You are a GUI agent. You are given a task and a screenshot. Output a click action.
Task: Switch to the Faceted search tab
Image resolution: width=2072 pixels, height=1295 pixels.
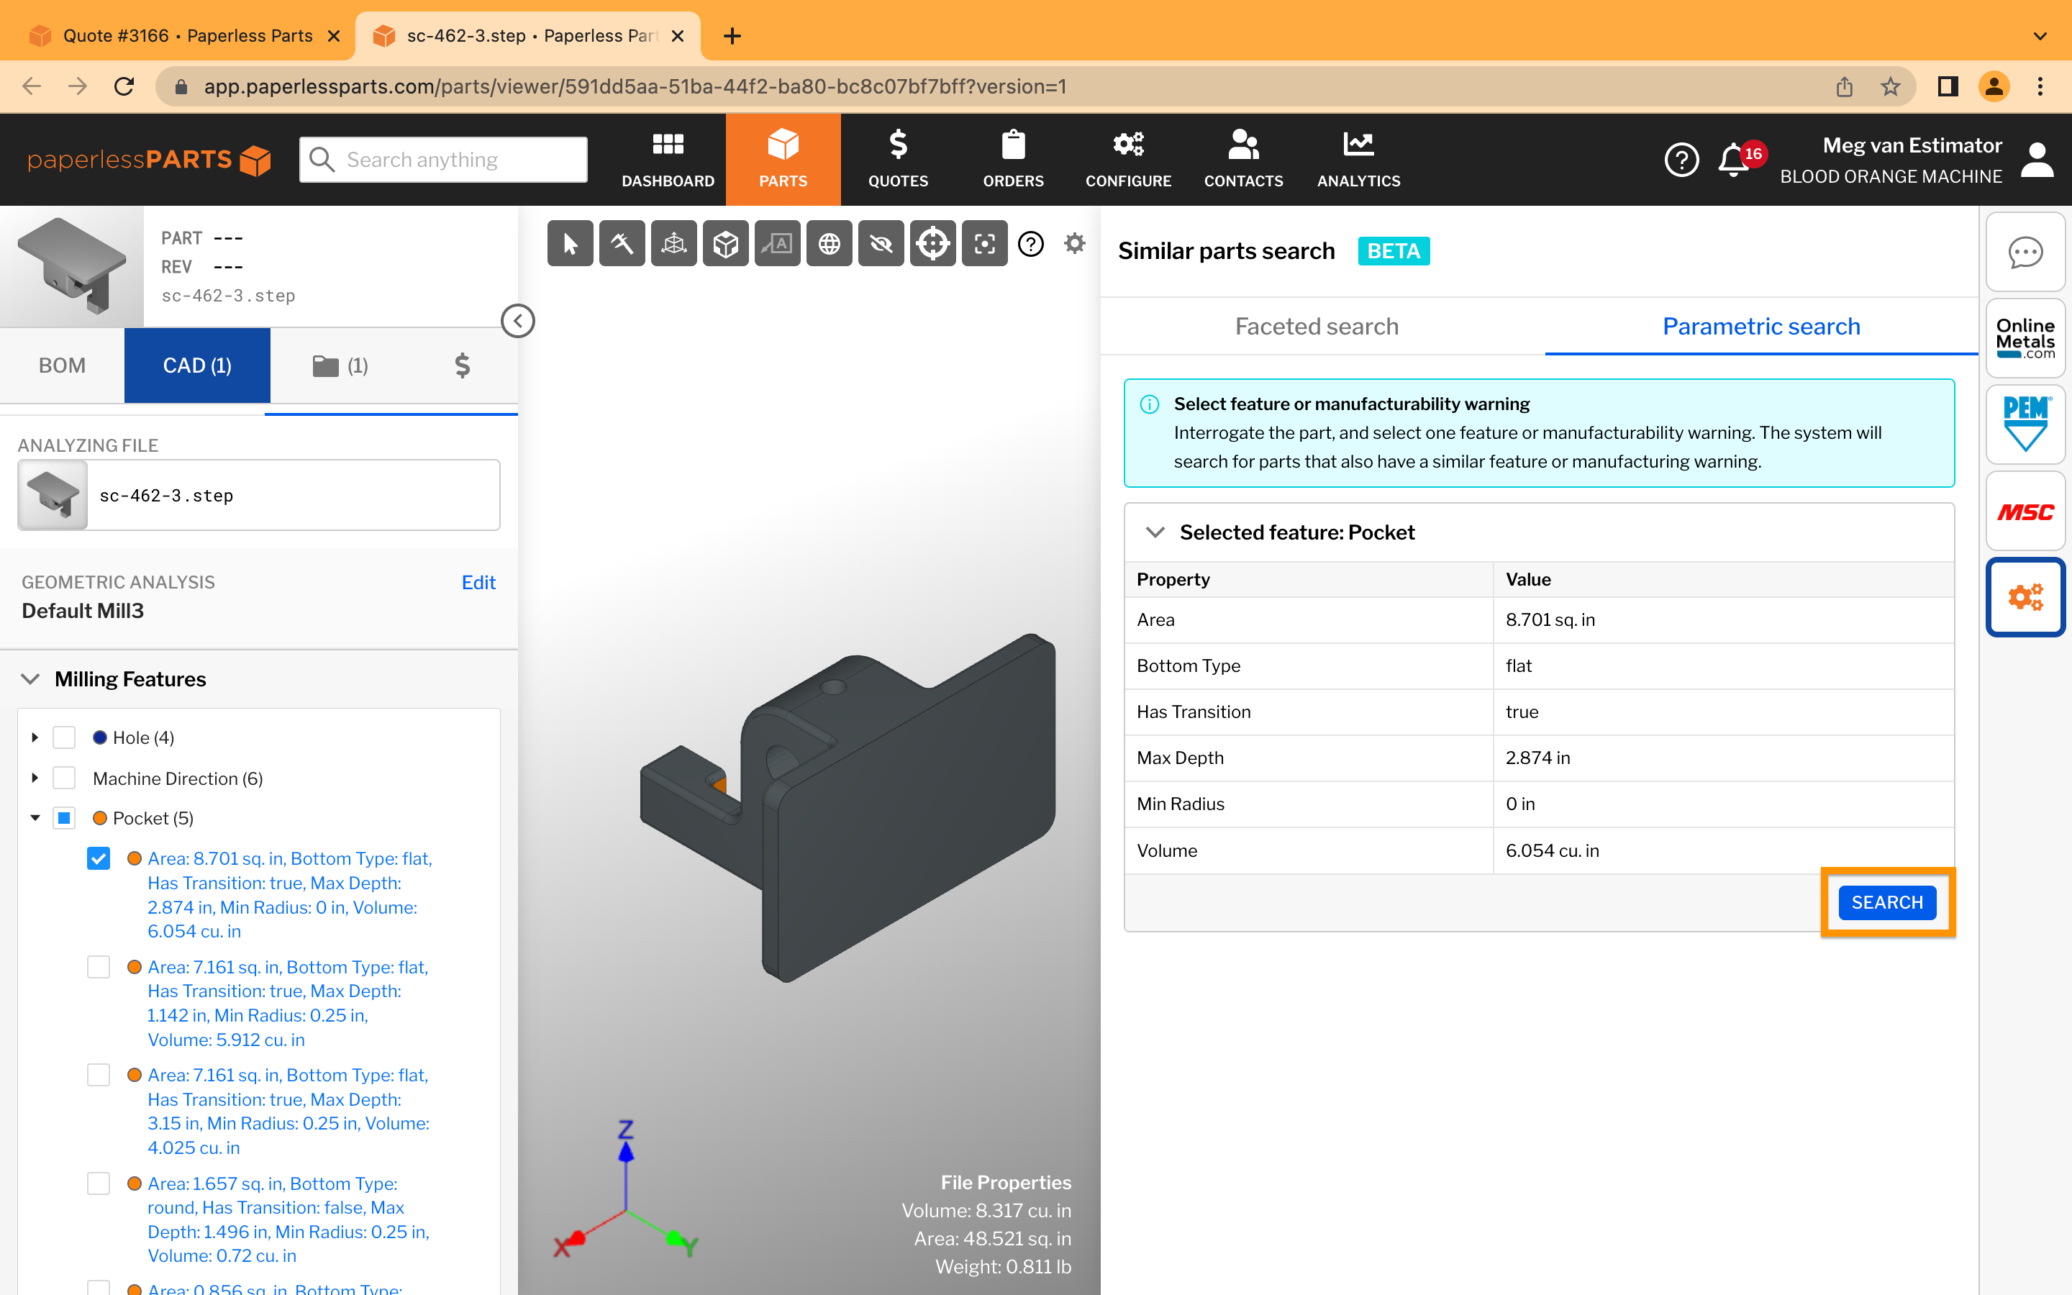1316,327
